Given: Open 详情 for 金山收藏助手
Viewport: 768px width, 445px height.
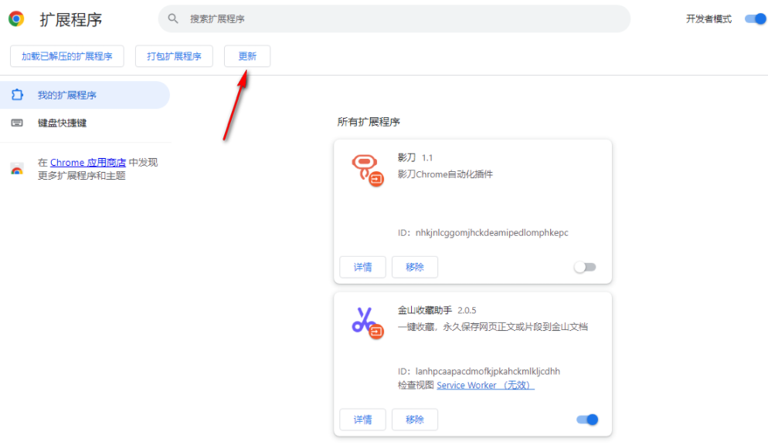Looking at the screenshot, I should coord(363,420).
